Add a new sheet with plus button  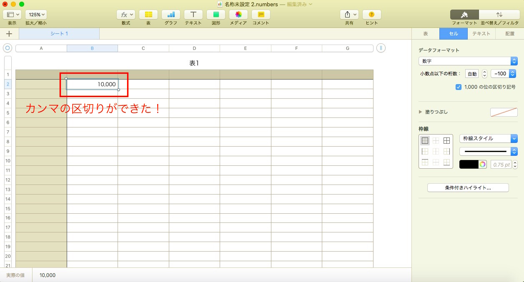9,34
